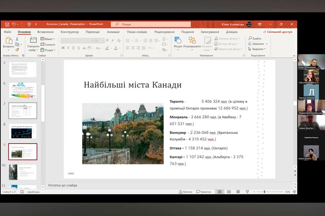The image size is (325, 216).
Task: Switch to the Анімація tab
Action: click(113, 32)
